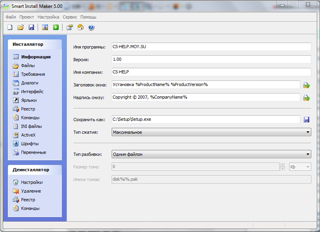Click the Open project folder icon
The height and width of the screenshot is (232, 320).
pyautogui.click(x=21, y=27)
